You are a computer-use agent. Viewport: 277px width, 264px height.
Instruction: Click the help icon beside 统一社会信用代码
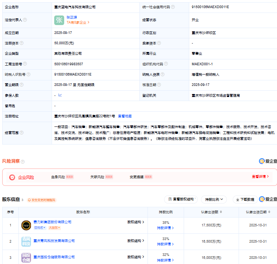173,7
